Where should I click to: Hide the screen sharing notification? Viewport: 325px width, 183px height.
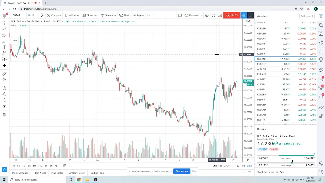coord(194,171)
